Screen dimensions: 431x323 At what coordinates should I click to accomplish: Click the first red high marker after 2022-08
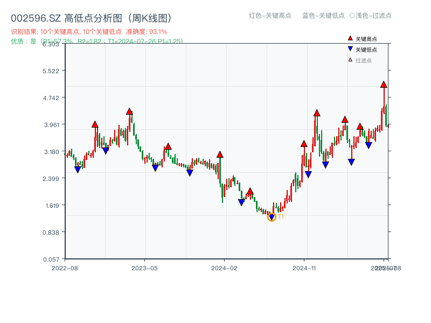95,124
